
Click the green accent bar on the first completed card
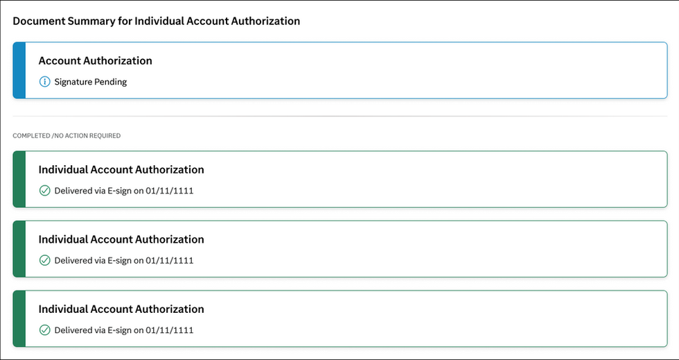click(19, 180)
